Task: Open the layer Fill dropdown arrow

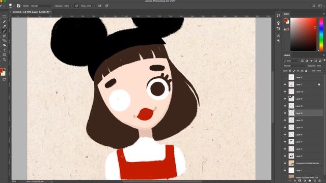Action: pos(324,71)
